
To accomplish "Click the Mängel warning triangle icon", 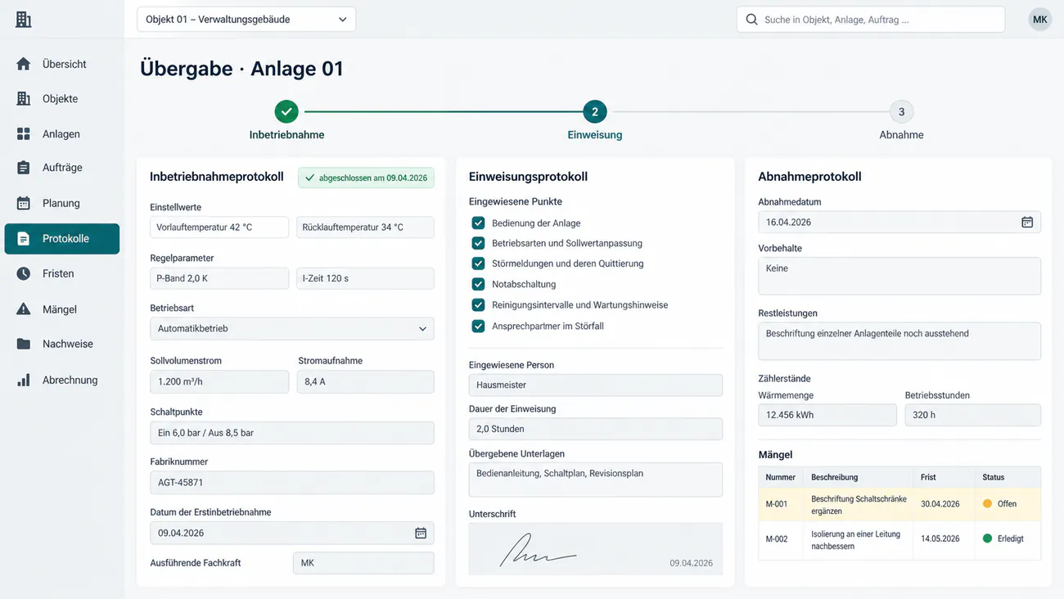I will point(24,309).
